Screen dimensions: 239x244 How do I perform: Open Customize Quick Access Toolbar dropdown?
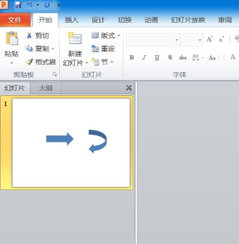[x=58, y=5]
